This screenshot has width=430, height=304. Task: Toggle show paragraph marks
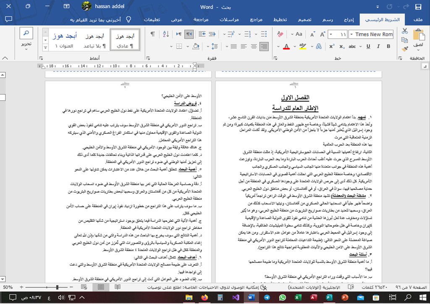153,34
